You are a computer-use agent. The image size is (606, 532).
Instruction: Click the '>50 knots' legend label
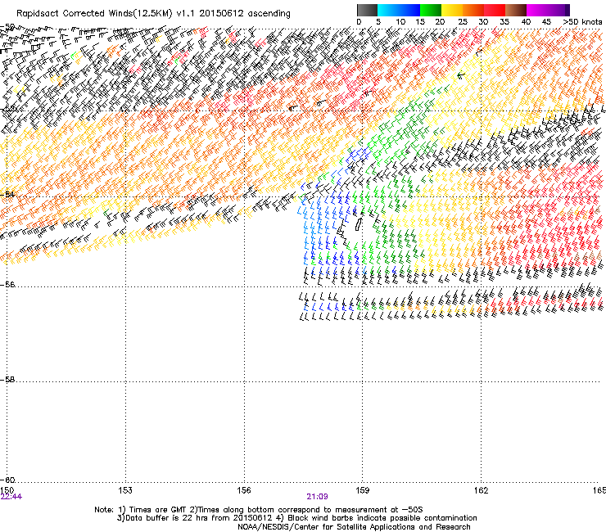582,22
